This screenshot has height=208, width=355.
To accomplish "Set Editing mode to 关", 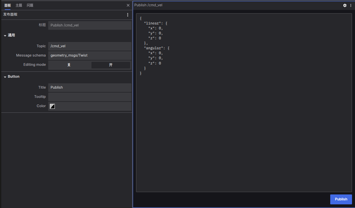I will pyautogui.click(x=69, y=65).
